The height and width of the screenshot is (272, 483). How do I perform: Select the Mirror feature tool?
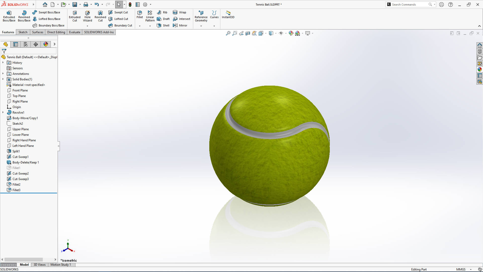(x=180, y=25)
